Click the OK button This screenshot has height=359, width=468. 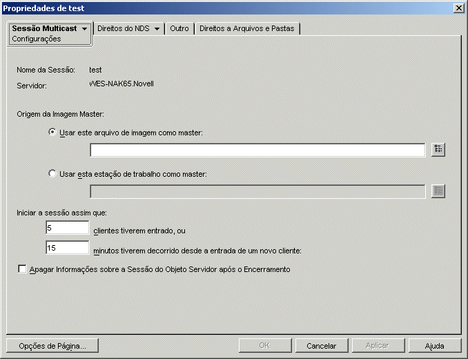coord(265,346)
